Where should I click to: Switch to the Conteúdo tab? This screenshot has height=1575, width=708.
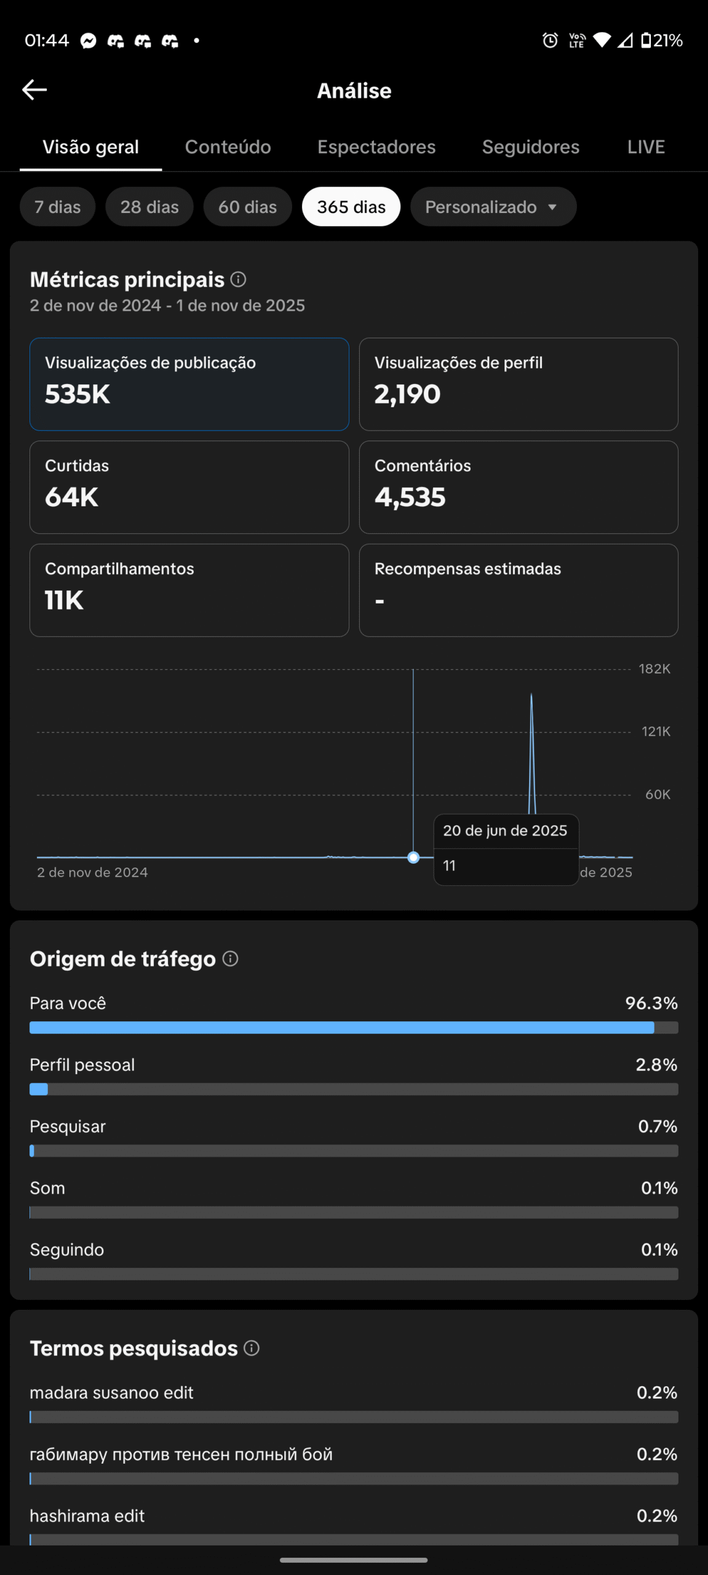pyautogui.click(x=228, y=147)
